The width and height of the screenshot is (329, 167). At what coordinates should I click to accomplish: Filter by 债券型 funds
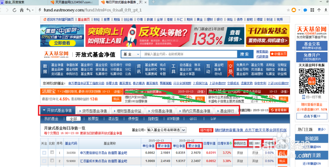click(133, 119)
